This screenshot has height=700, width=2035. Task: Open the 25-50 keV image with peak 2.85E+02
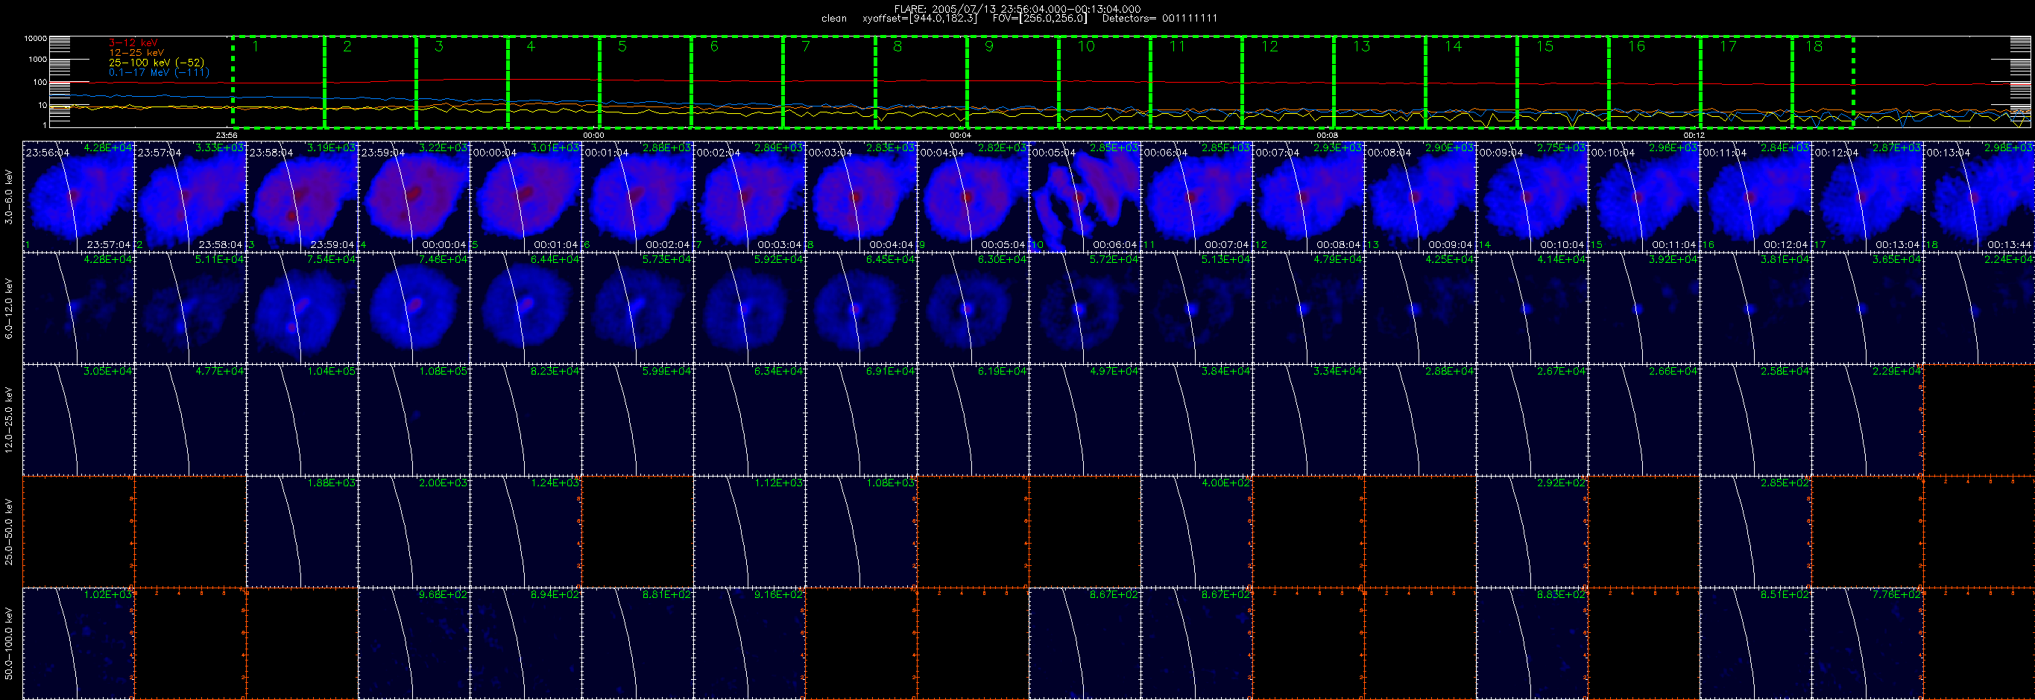[x=1755, y=532]
